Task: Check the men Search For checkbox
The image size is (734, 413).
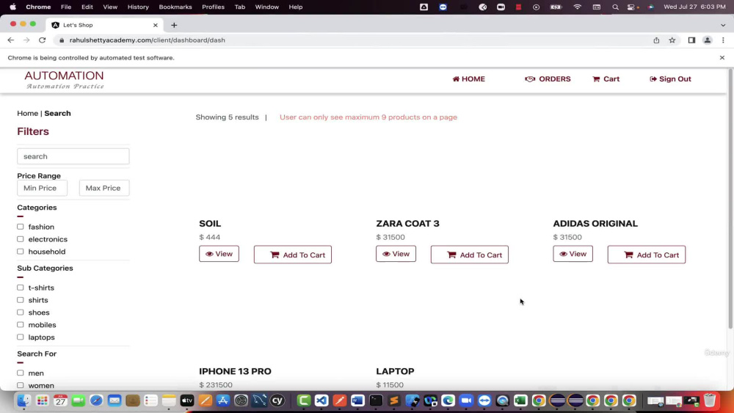Action: pyautogui.click(x=20, y=373)
